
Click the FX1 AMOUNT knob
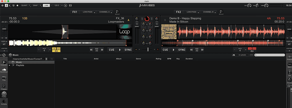pyautogui.click(x=117, y=11)
